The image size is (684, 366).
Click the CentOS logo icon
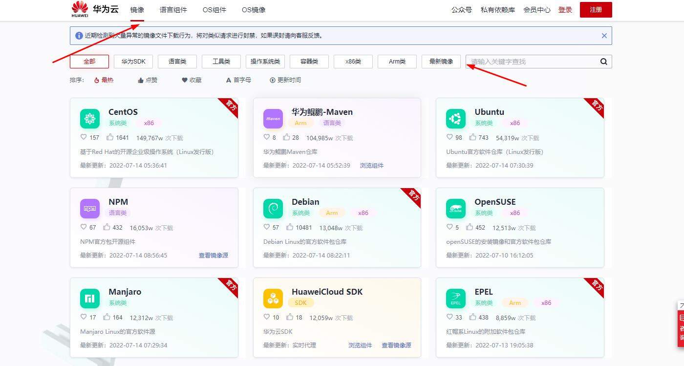[x=90, y=119]
